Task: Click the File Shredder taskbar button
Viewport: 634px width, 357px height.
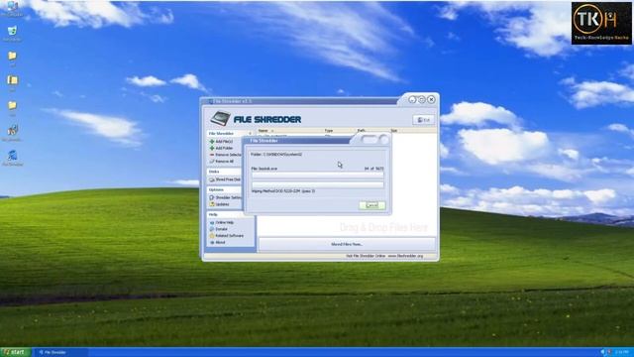Action: coord(60,353)
